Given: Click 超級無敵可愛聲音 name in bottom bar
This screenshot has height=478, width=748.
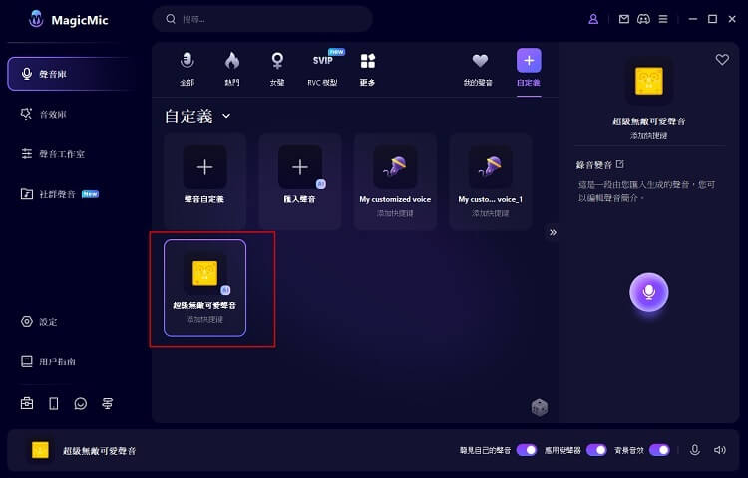Looking at the screenshot, I should pos(99,451).
